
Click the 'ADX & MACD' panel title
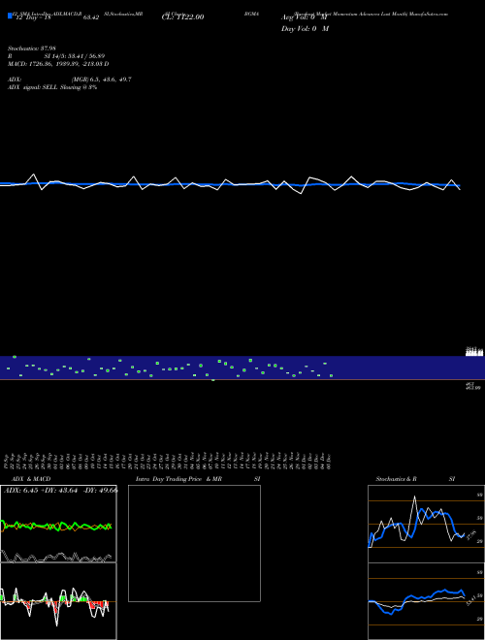(31, 479)
